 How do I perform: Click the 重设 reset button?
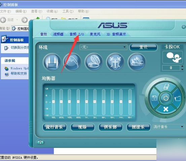pos(143,47)
